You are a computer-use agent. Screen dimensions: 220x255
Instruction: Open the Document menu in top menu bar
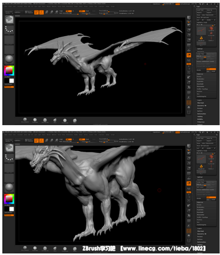(20, 7)
